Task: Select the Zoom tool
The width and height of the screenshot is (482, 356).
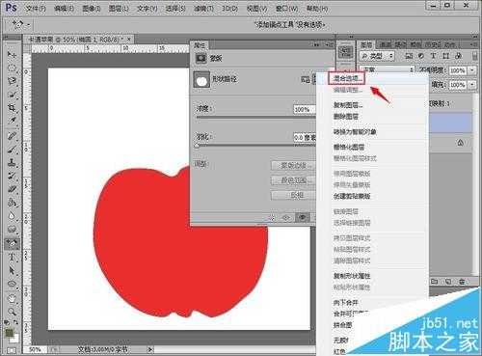Action: tap(12, 312)
